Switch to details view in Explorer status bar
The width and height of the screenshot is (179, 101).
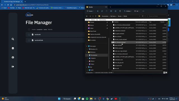(x=164, y=73)
